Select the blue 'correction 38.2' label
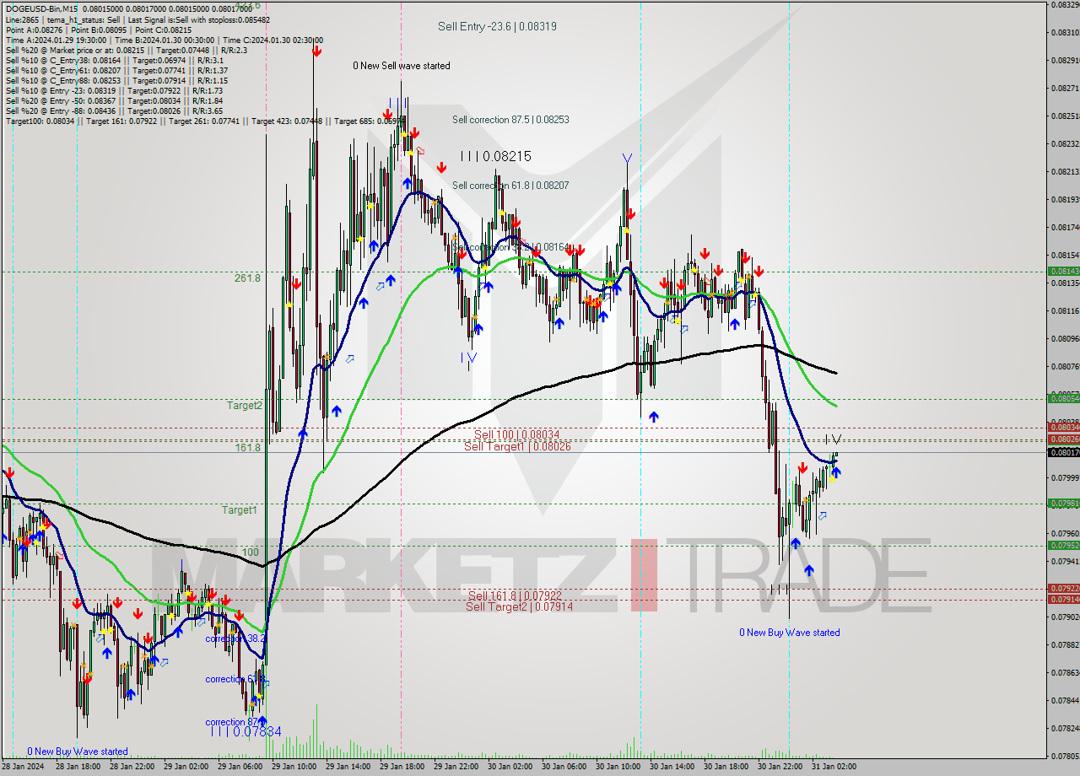 (x=235, y=639)
